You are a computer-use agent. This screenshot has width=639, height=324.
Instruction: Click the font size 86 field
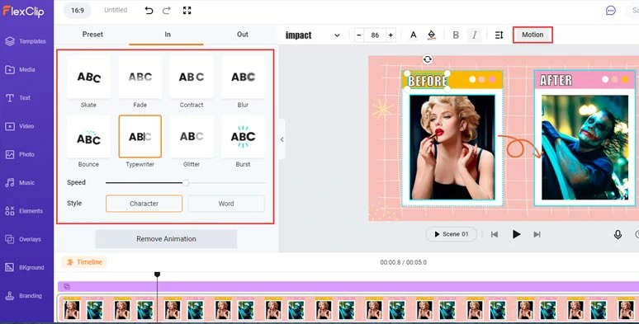[375, 35]
